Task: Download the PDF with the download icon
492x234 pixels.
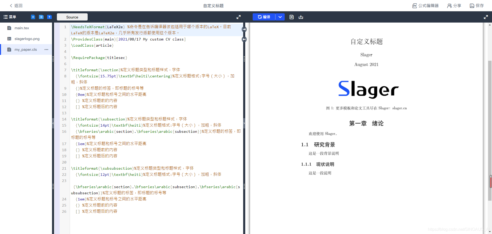Action: [301, 17]
